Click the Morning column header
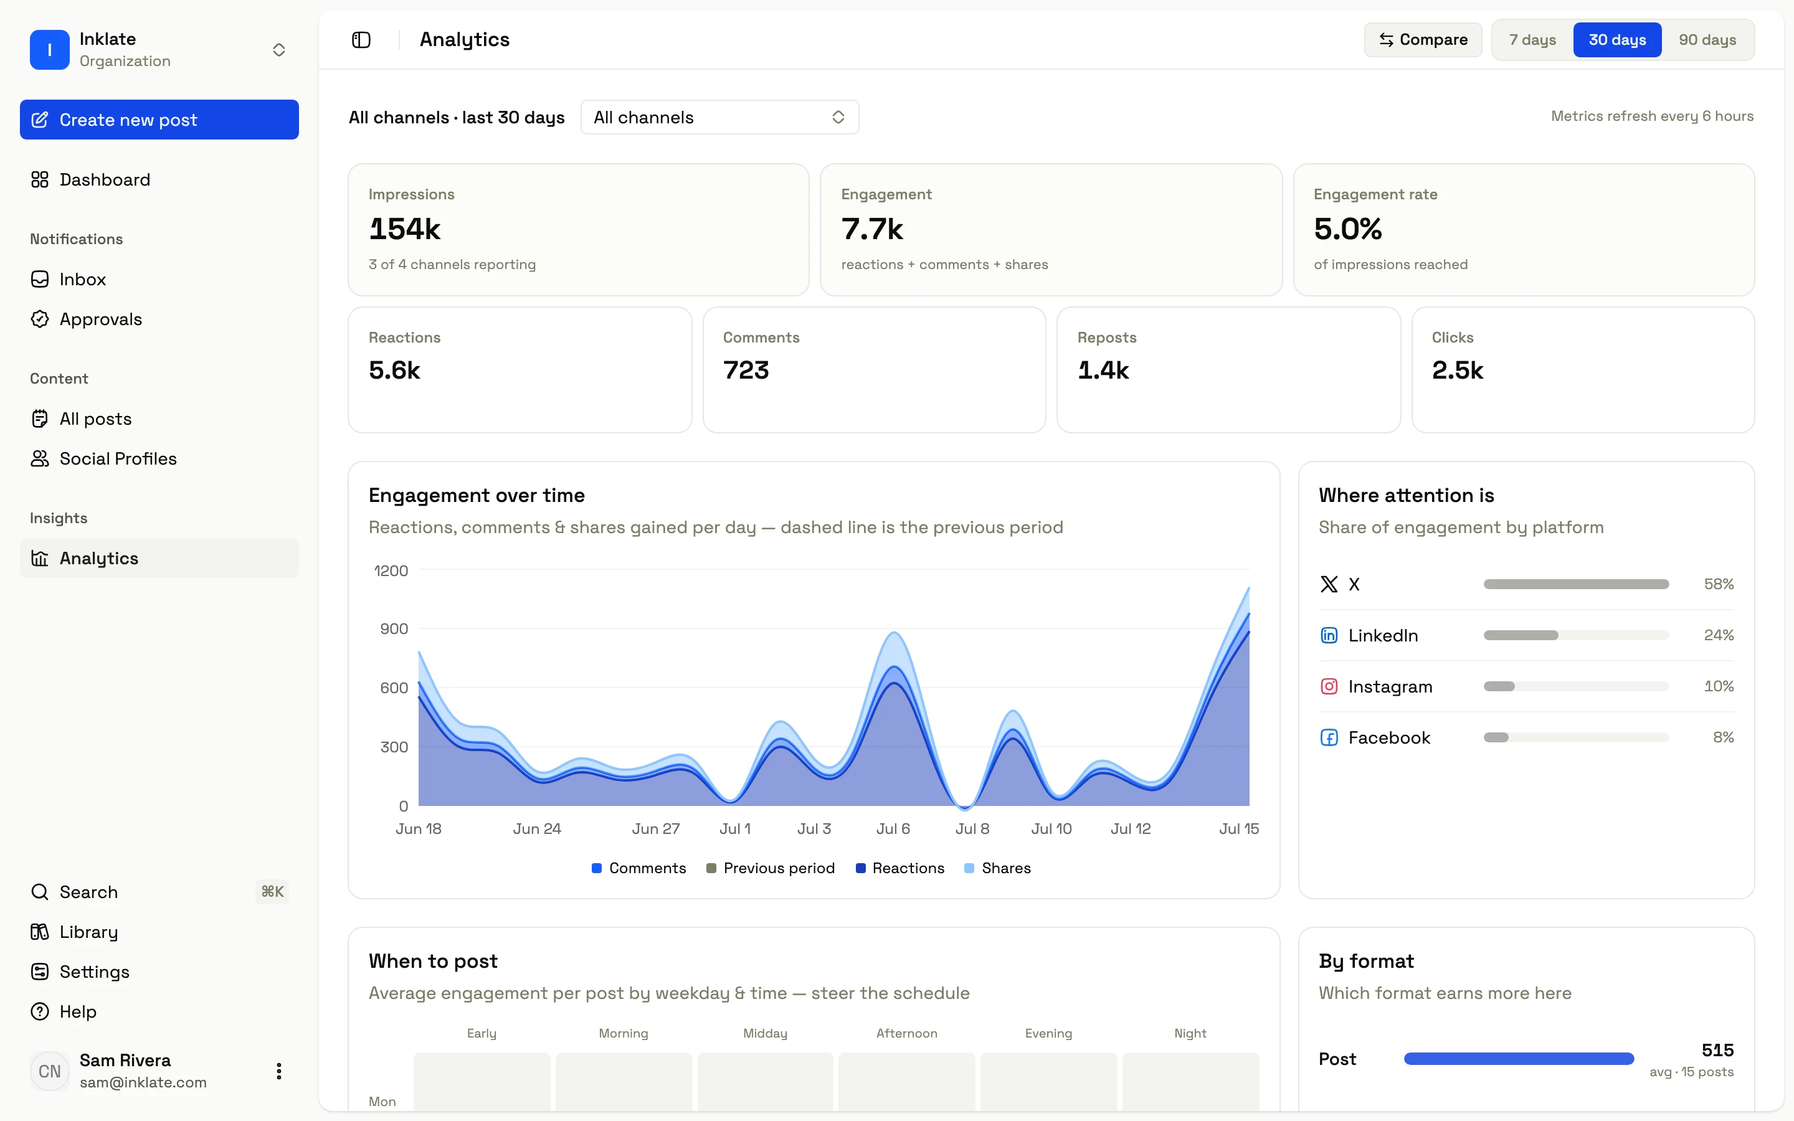 (624, 1033)
